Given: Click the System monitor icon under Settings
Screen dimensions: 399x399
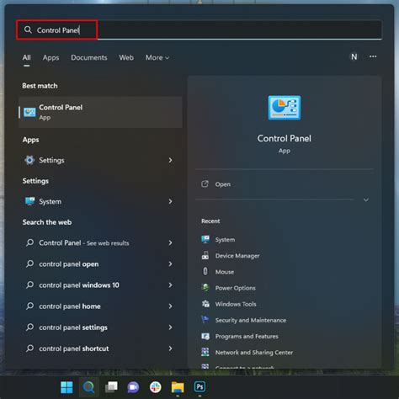Looking at the screenshot, I should tap(29, 201).
